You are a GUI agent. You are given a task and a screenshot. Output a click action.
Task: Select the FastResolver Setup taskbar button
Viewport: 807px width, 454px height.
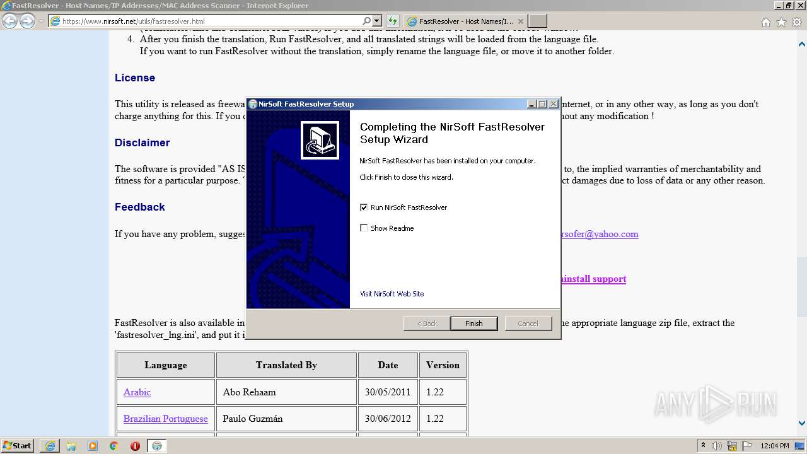157,446
